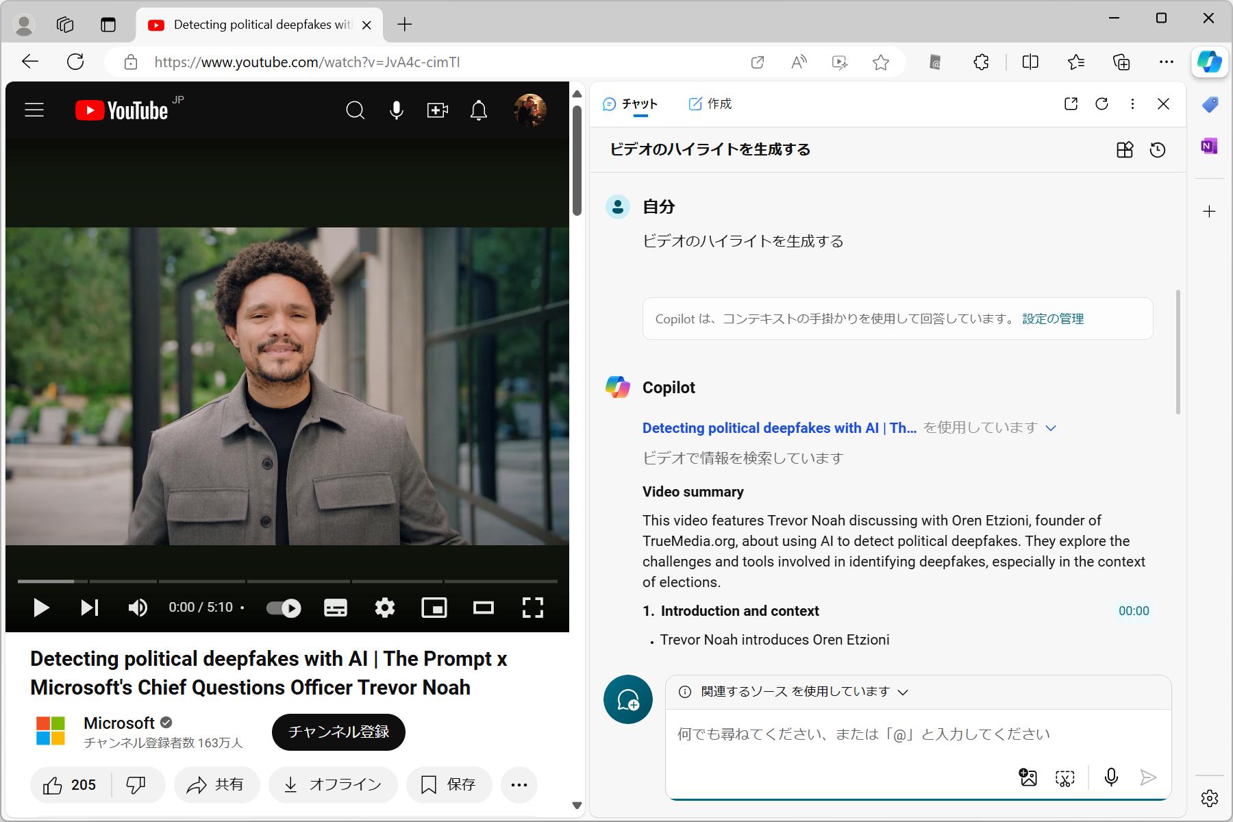The height and width of the screenshot is (822, 1233).
Task: Open Copilot pane more options
Action: coord(1132,103)
